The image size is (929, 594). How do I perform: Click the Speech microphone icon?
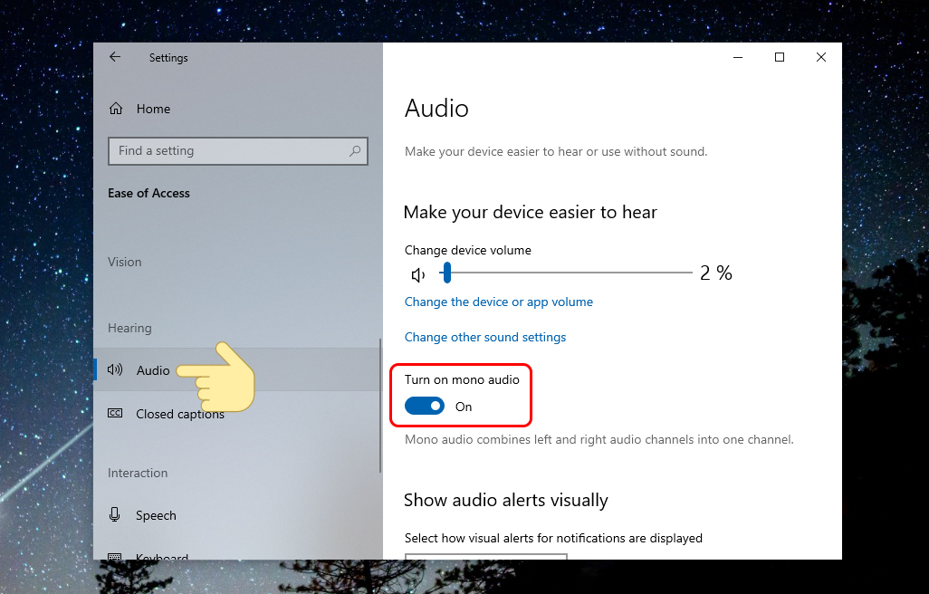114,514
